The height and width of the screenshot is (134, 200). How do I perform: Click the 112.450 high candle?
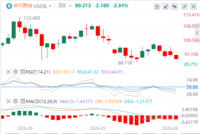click(x=20, y=24)
